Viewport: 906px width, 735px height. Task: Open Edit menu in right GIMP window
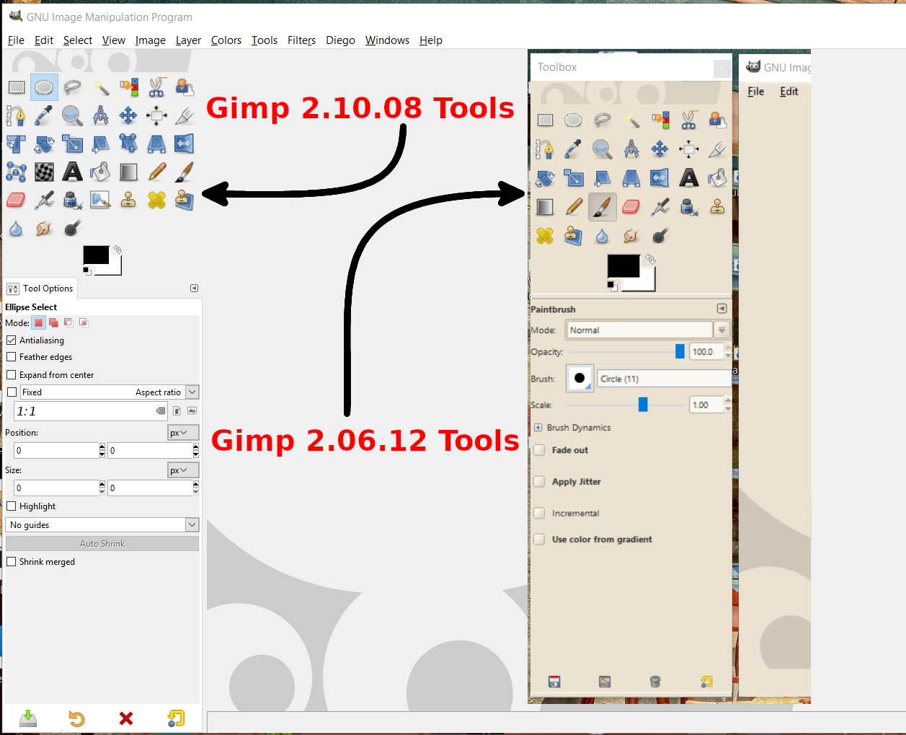click(x=789, y=92)
